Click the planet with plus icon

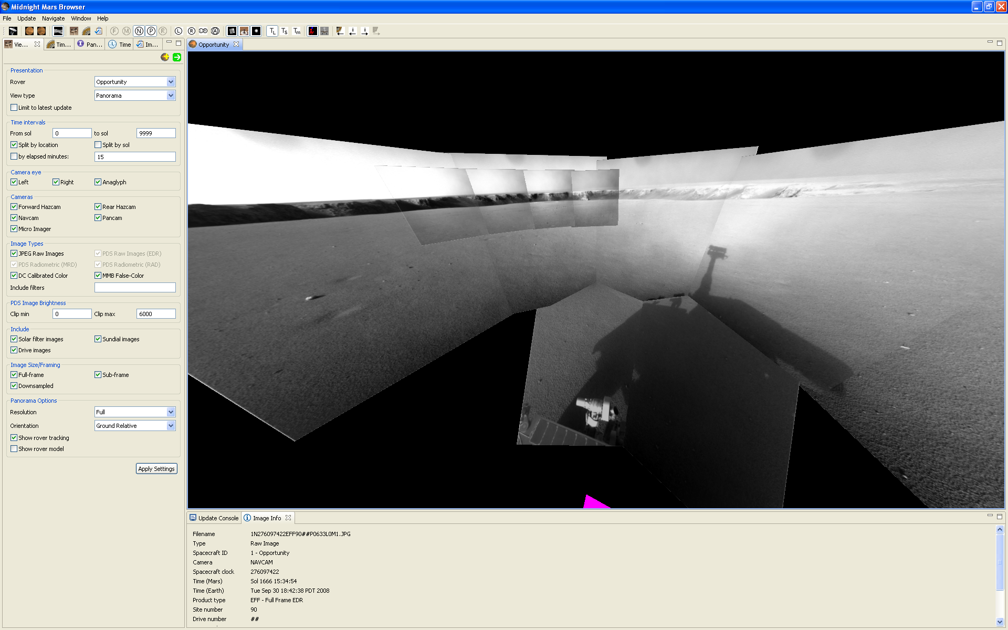165,57
